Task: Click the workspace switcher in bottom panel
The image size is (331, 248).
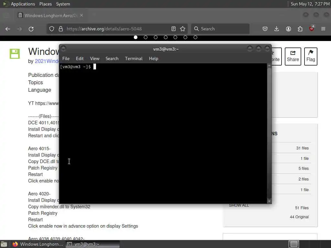Action: (x=294, y=244)
